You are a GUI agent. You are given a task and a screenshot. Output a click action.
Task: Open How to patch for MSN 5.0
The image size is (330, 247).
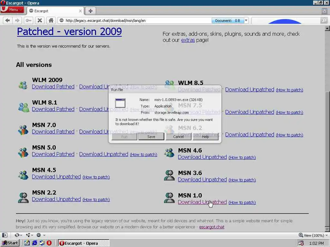[x=143, y=155]
